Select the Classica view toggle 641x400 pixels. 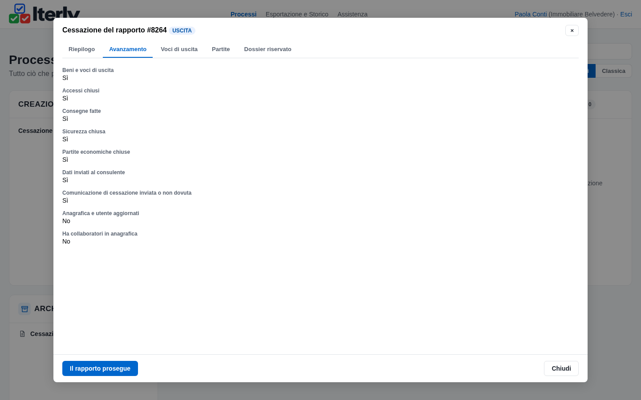click(x=613, y=71)
